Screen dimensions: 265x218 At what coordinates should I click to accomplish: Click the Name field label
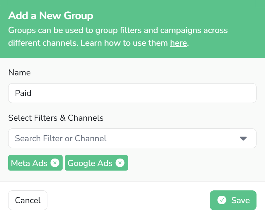pyautogui.click(x=19, y=73)
